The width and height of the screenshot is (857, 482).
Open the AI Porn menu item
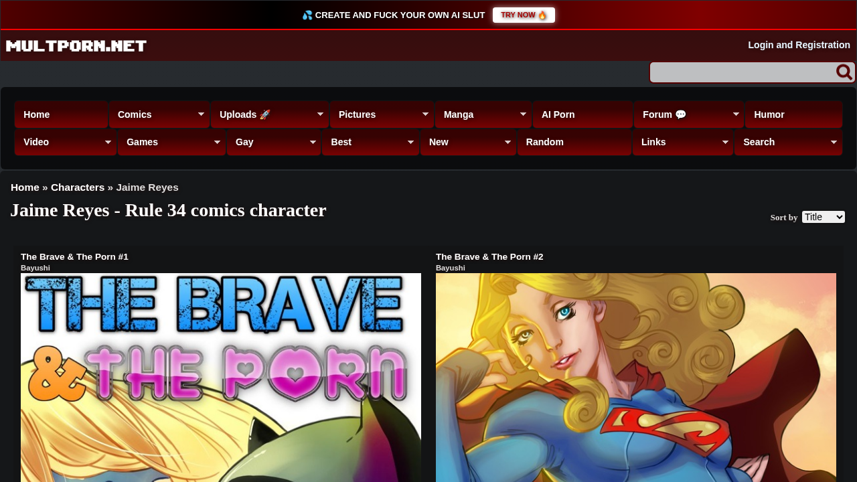[583, 114]
